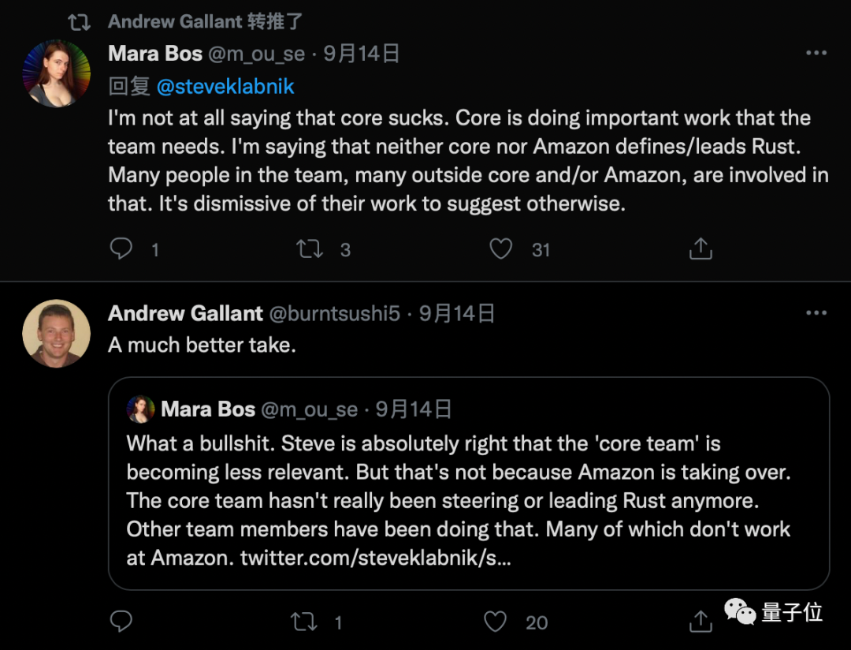
Task: Click Mara Bos's name in top tweet
Action: pyautogui.click(x=154, y=54)
